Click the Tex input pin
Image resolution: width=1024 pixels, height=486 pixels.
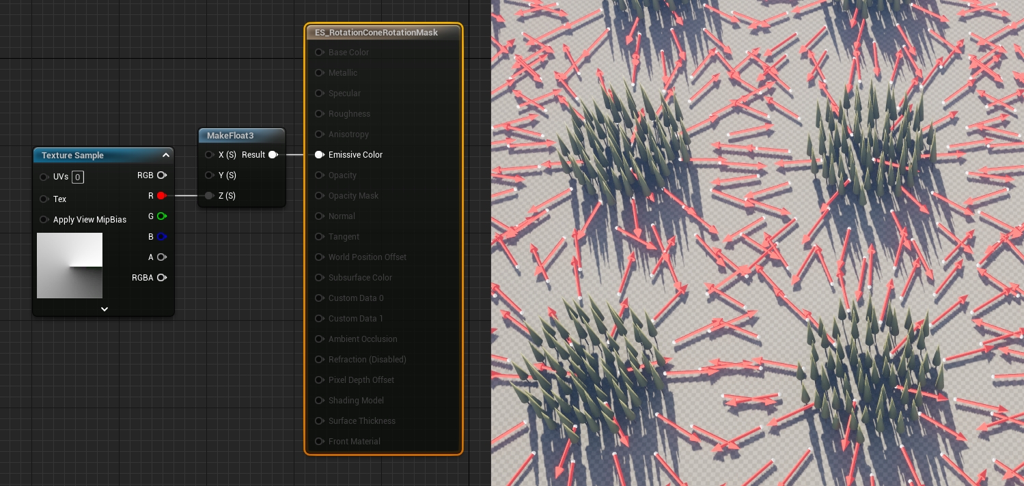click(x=44, y=199)
